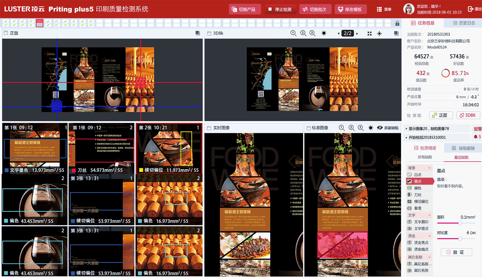Click the lock icon beside the status grid
482x277 pixels.
[397, 23]
